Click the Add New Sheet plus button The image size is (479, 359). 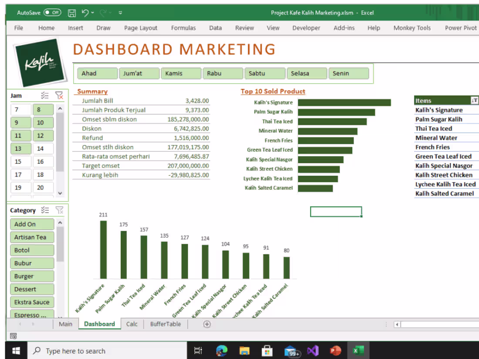tap(207, 324)
